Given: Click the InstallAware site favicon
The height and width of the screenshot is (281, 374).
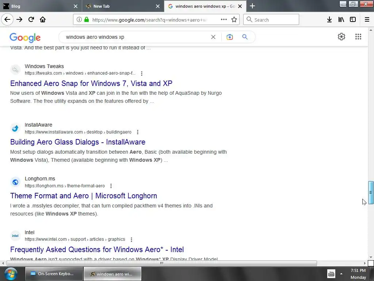Looking at the screenshot, I should coord(15,128).
